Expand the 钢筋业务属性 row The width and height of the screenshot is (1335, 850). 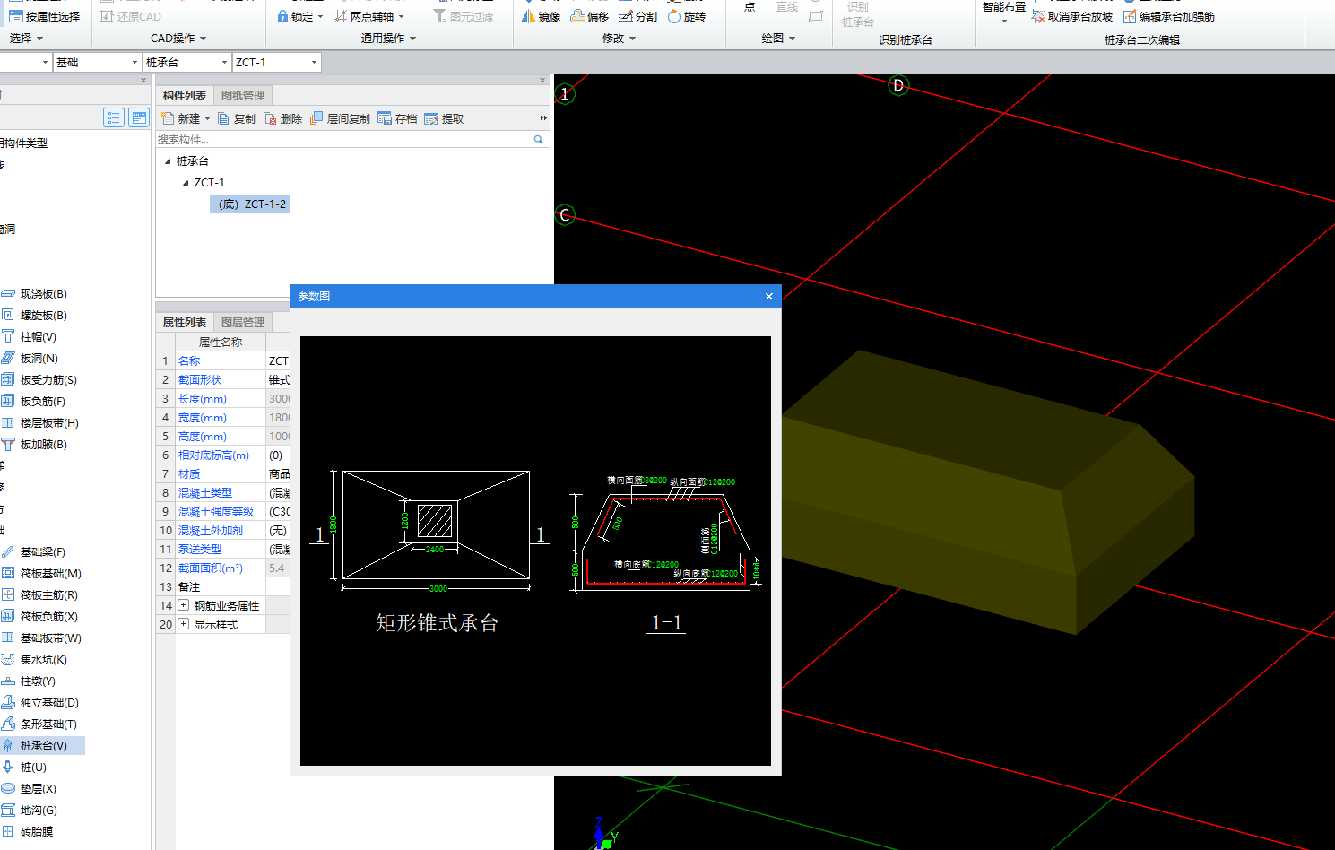tap(184, 605)
